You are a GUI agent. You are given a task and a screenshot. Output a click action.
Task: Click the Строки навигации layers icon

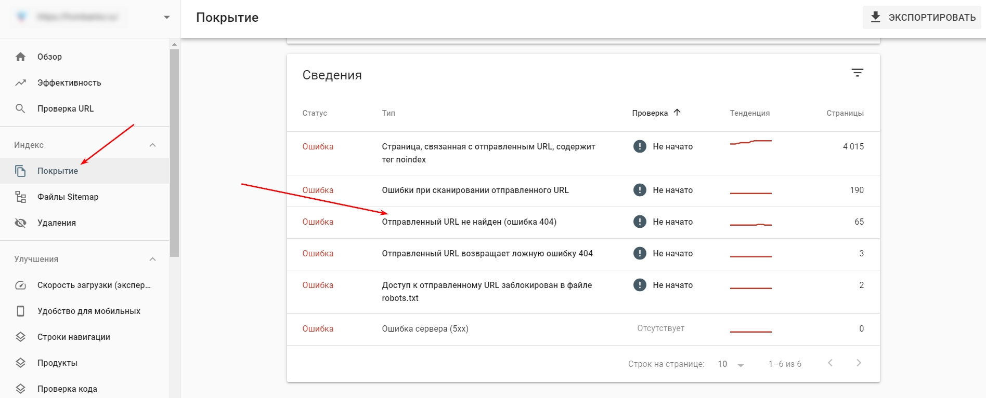20,337
